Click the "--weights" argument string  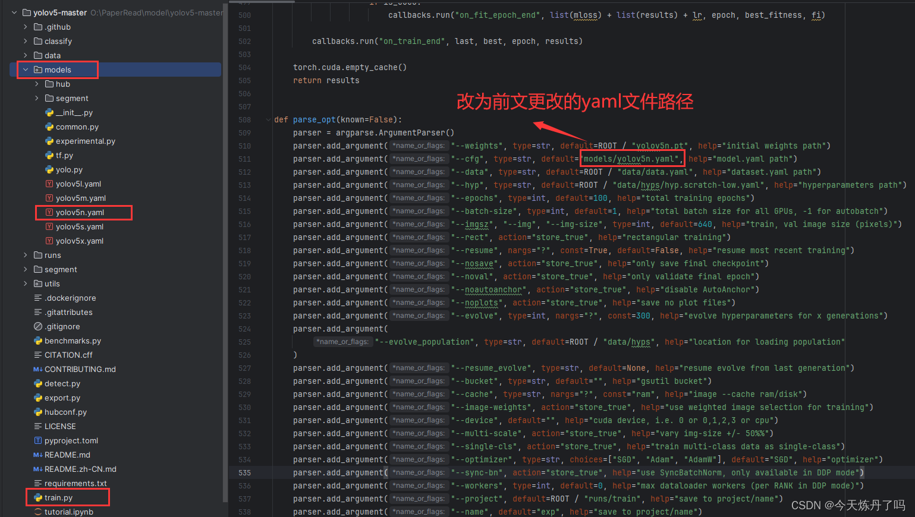tap(477, 146)
